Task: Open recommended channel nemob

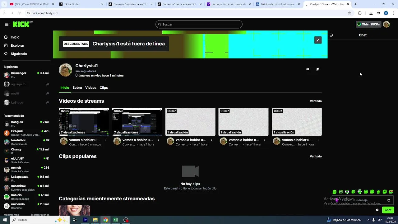Action: pyautogui.click(x=26, y=170)
